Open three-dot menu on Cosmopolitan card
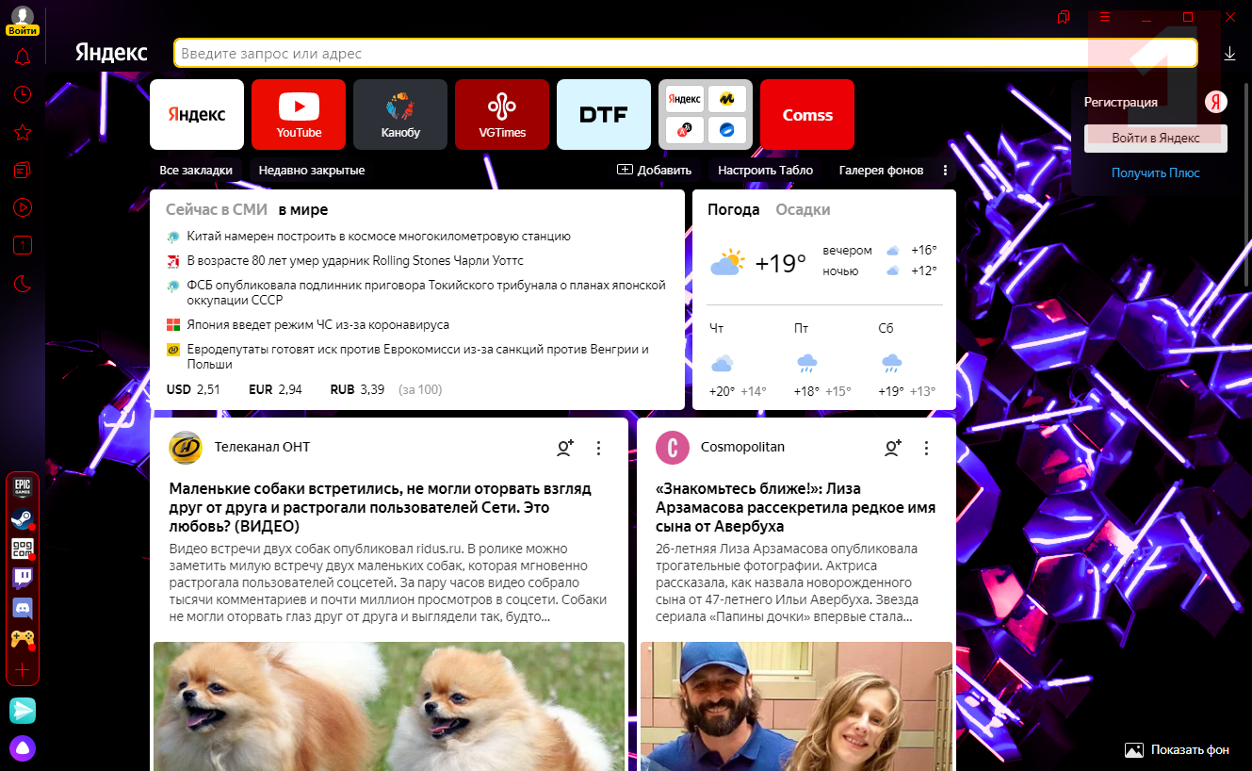 (926, 448)
